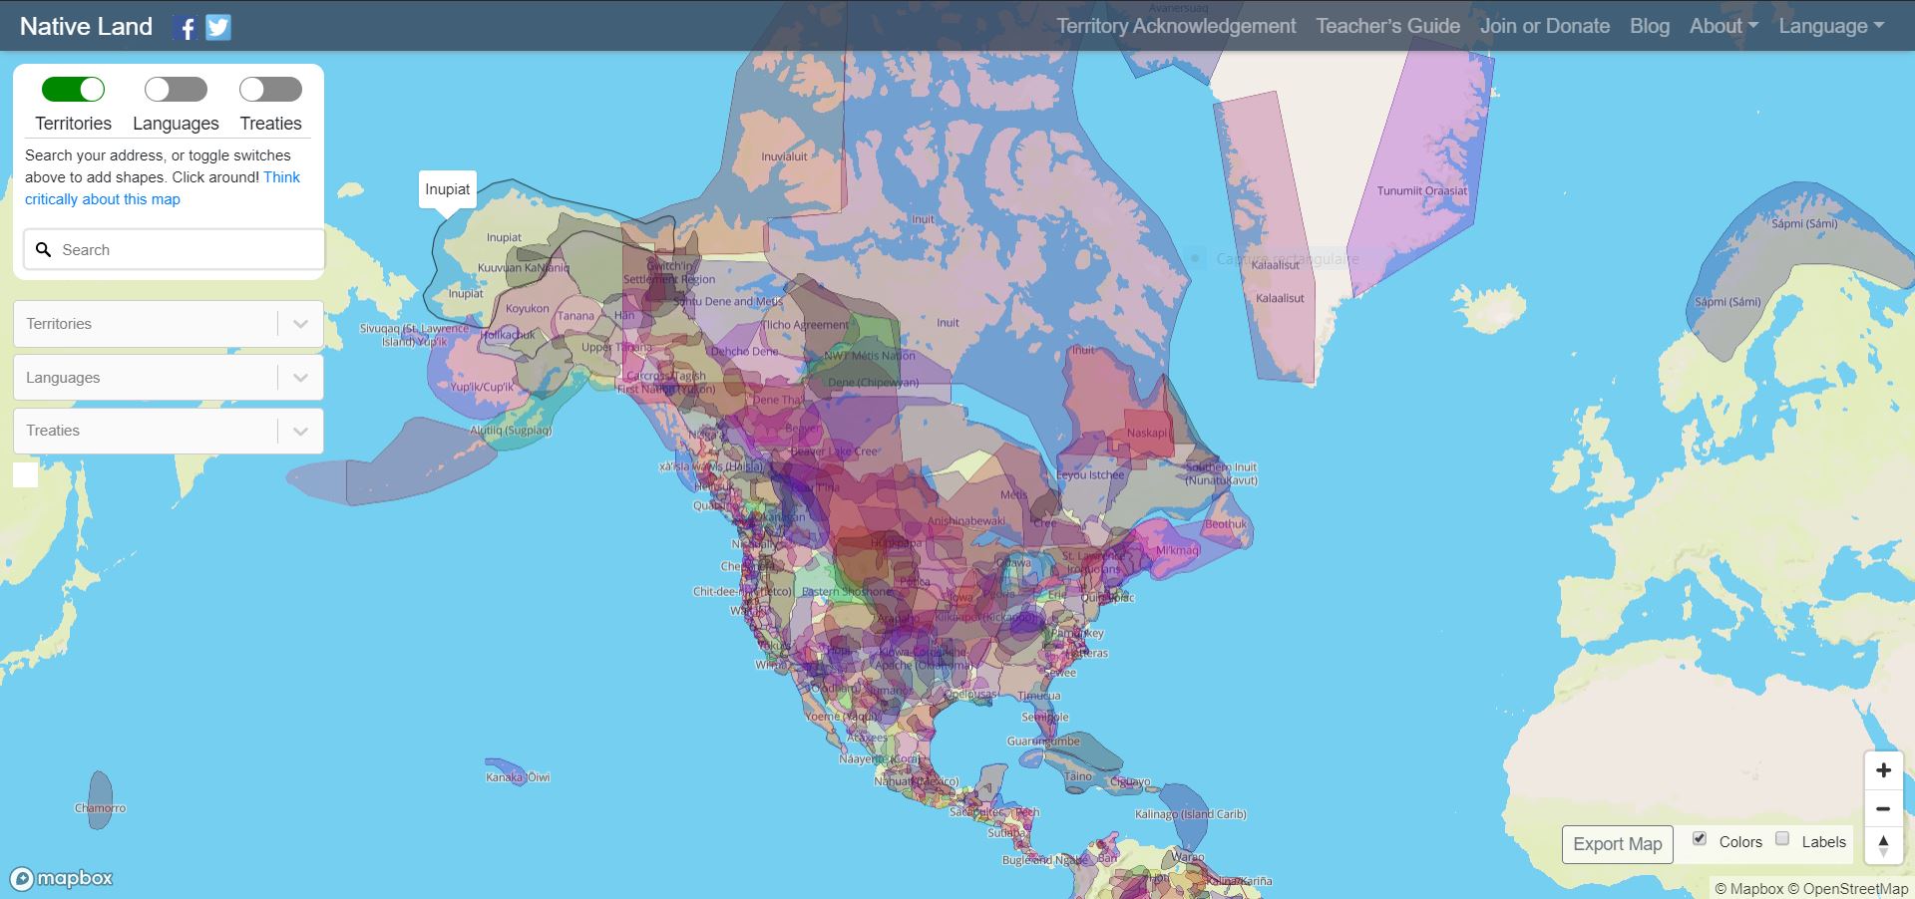This screenshot has width=1915, height=899.
Task: Reset map bearing with compass icon
Action: click(1883, 846)
